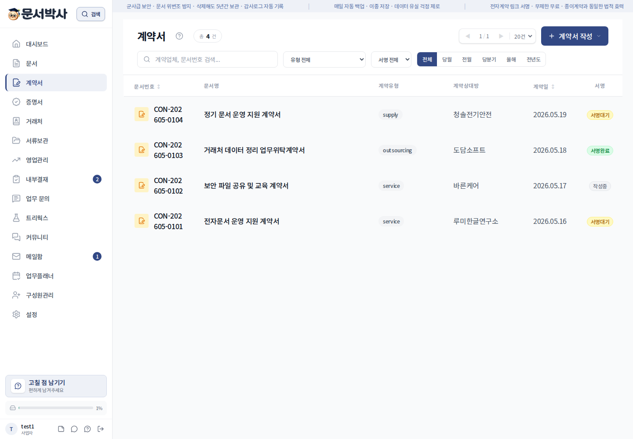Click the 문서박사 logo
This screenshot has width=633, height=439.
point(38,14)
